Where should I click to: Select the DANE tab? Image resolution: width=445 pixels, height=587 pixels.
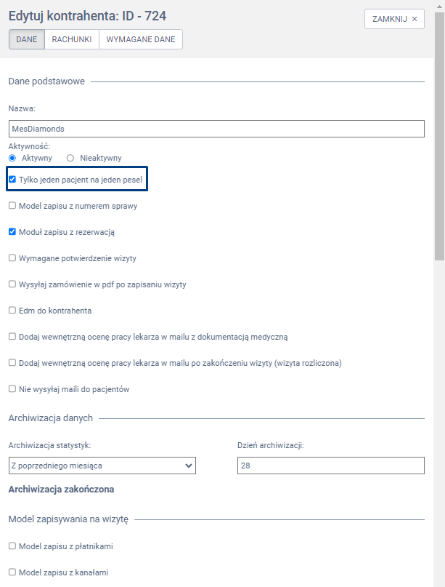[27, 39]
